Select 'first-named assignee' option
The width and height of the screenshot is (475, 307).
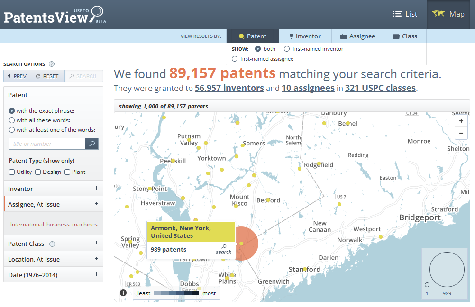(x=235, y=59)
